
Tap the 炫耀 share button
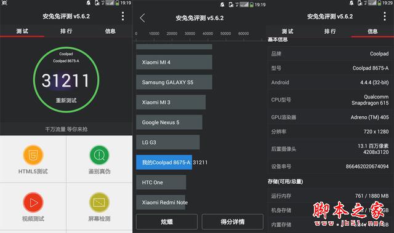pos(167,222)
